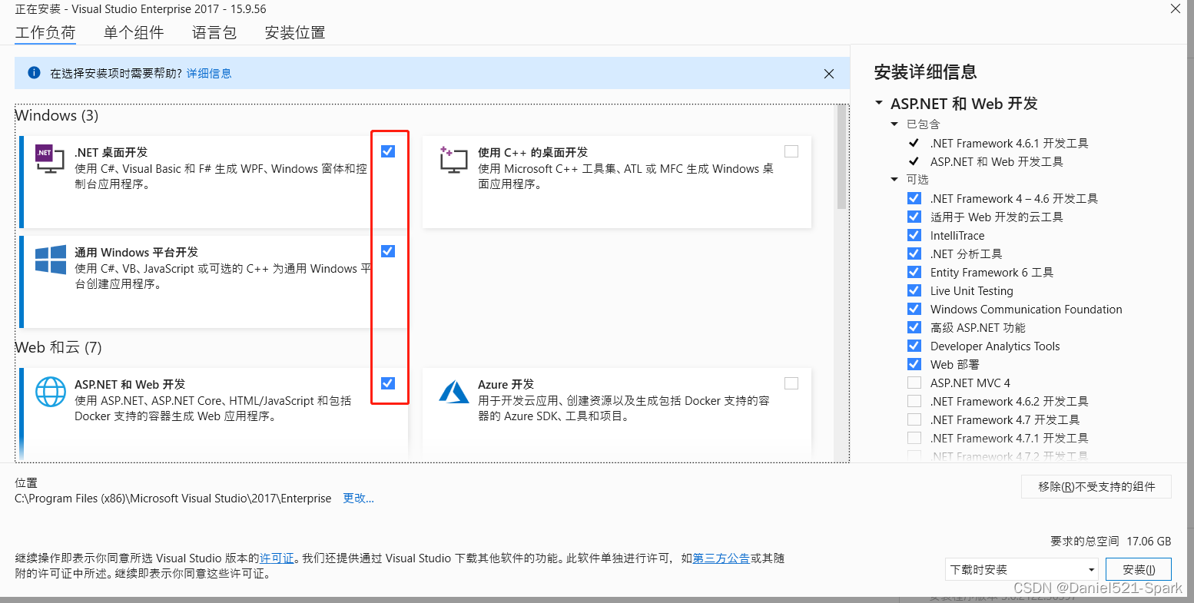
Task: Click the ASP.NET Web development globe icon
Action: pyautogui.click(x=51, y=392)
